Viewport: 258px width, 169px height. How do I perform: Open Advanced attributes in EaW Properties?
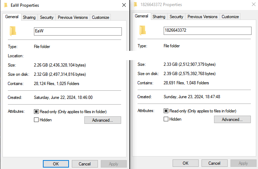(x=103, y=120)
